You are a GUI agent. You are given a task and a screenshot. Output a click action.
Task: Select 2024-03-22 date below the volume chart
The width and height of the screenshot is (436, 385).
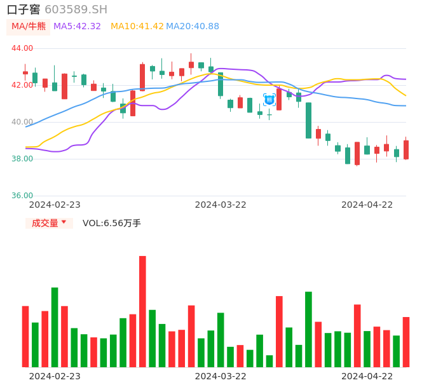221,376
